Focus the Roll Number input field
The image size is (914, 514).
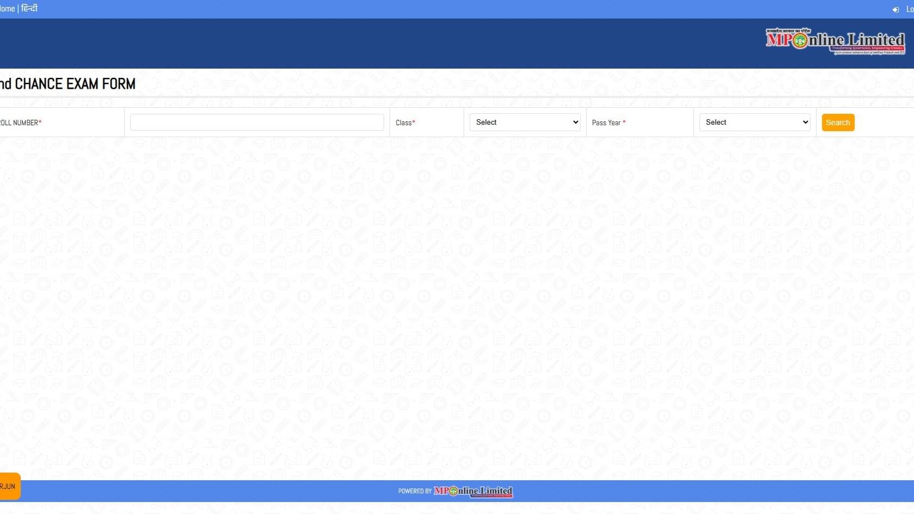(x=257, y=123)
